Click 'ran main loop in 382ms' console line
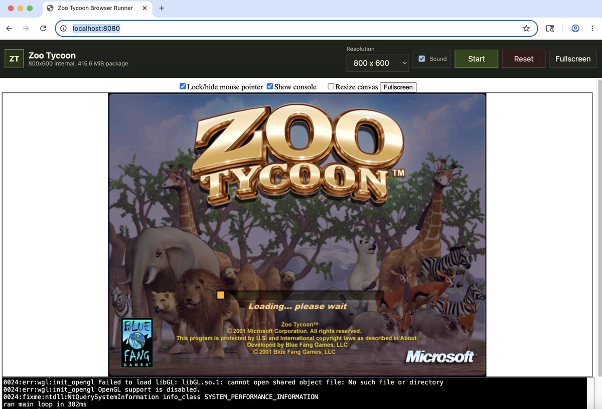This screenshot has height=409, width=602. [45, 404]
